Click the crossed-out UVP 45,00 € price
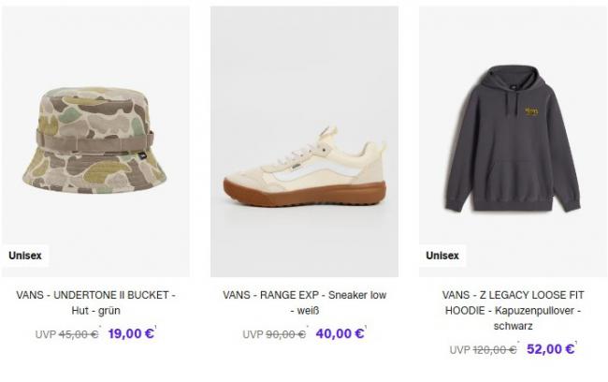Image resolution: width=608 pixels, height=382 pixels. pyautogui.click(x=66, y=334)
